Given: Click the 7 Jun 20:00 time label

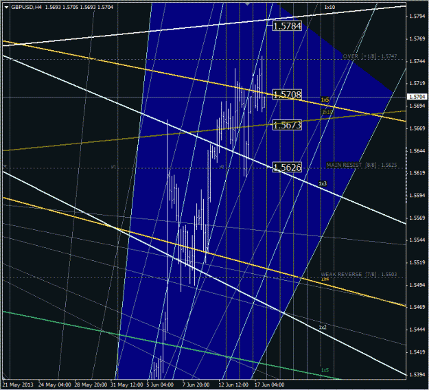Looking at the screenshot, I should pos(196,385).
